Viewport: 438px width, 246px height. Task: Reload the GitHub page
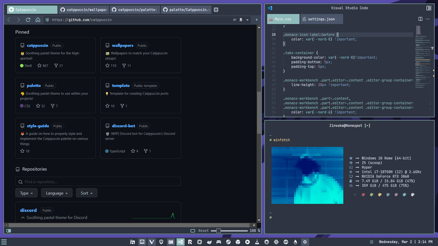[x=28, y=20]
